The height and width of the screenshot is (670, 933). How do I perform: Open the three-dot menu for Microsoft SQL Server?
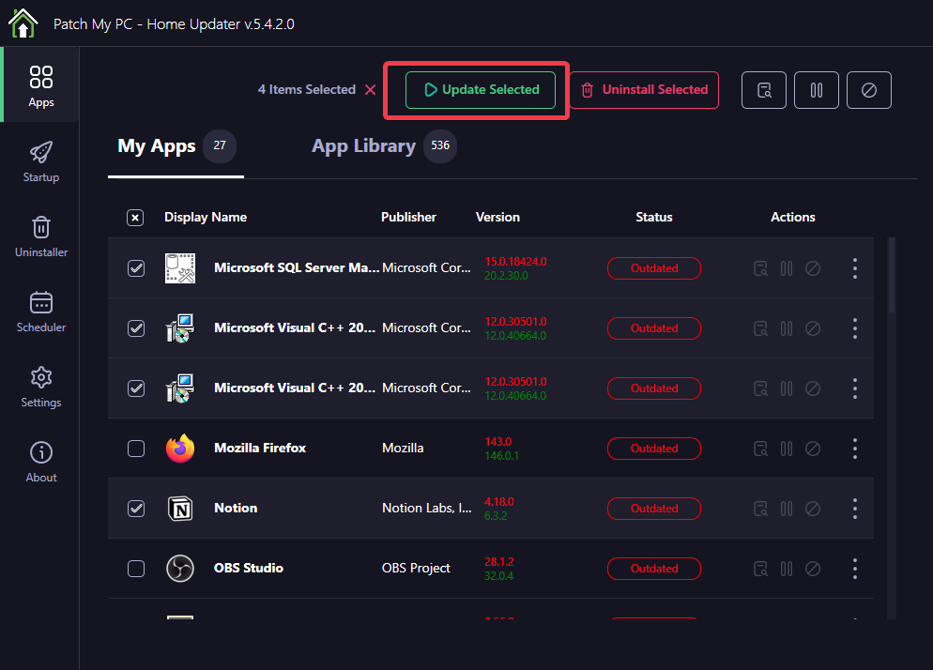(855, 268)
